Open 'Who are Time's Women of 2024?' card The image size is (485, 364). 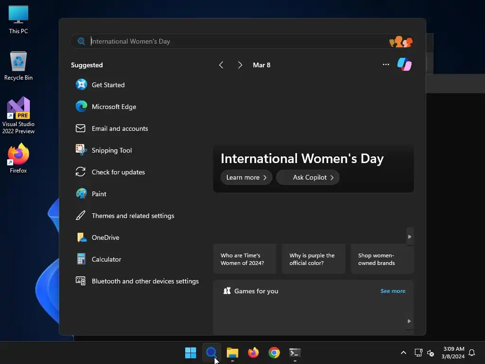[x=245, y=259]
